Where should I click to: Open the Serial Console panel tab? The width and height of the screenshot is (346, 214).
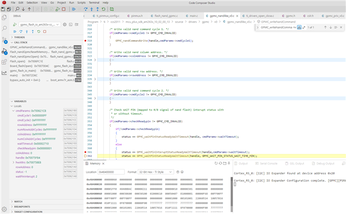267,164
